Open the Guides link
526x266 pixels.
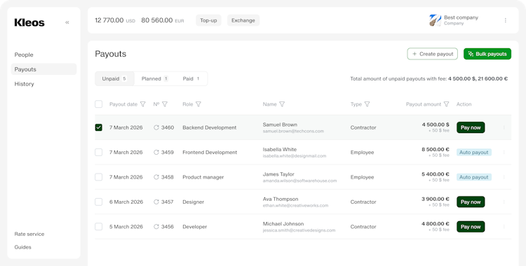click(x=23, y=247)
